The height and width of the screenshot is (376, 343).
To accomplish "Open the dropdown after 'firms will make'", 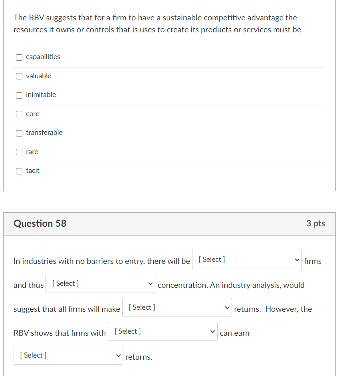I will pos(177,307).
